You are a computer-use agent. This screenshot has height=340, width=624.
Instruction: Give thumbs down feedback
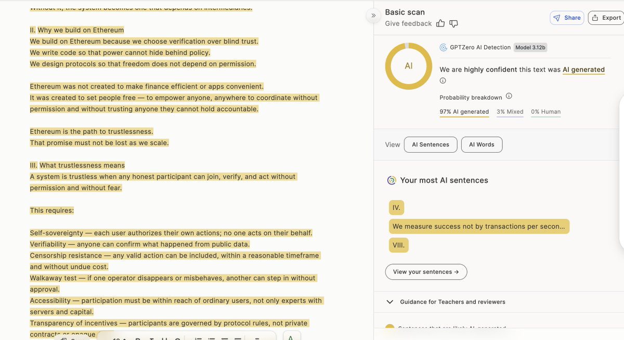(453, 23)
